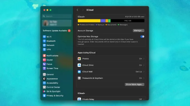Click the 'Apps Using iCloud' heading

coord(87,53)
